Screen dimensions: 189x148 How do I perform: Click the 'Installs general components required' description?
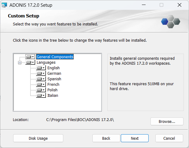[x=142, y=61]
